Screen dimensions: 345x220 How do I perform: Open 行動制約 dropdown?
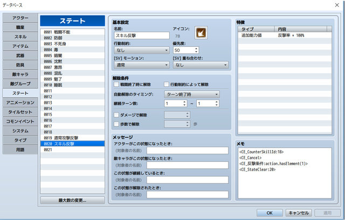(x=142, y=50)
